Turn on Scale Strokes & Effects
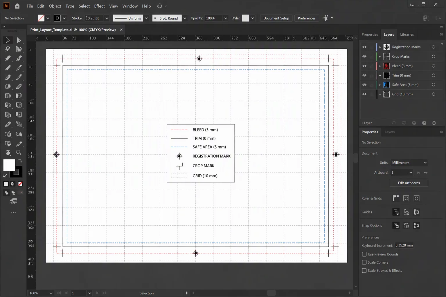Image resolution: width=446 pixels, height=297 pixels. pos(364,271)
